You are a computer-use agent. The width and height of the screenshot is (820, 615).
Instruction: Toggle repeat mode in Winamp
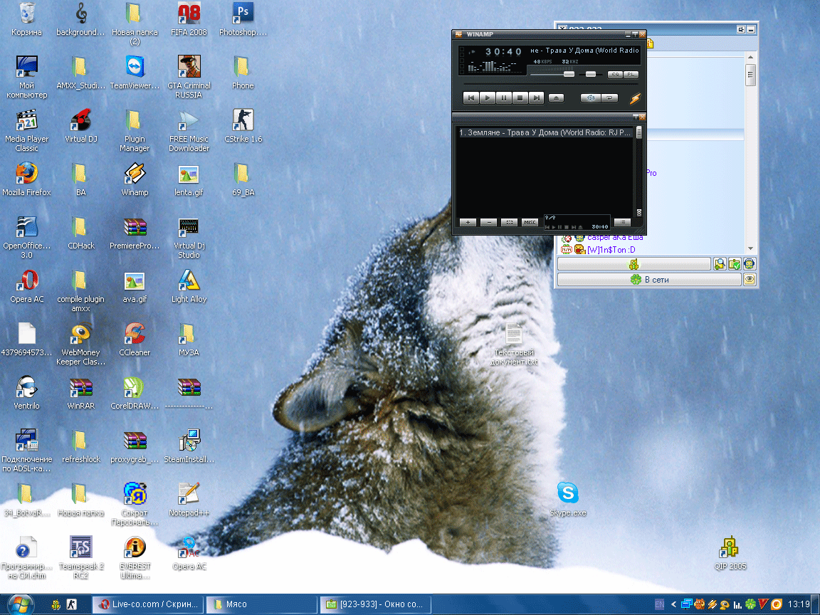[x=609, y=98]
